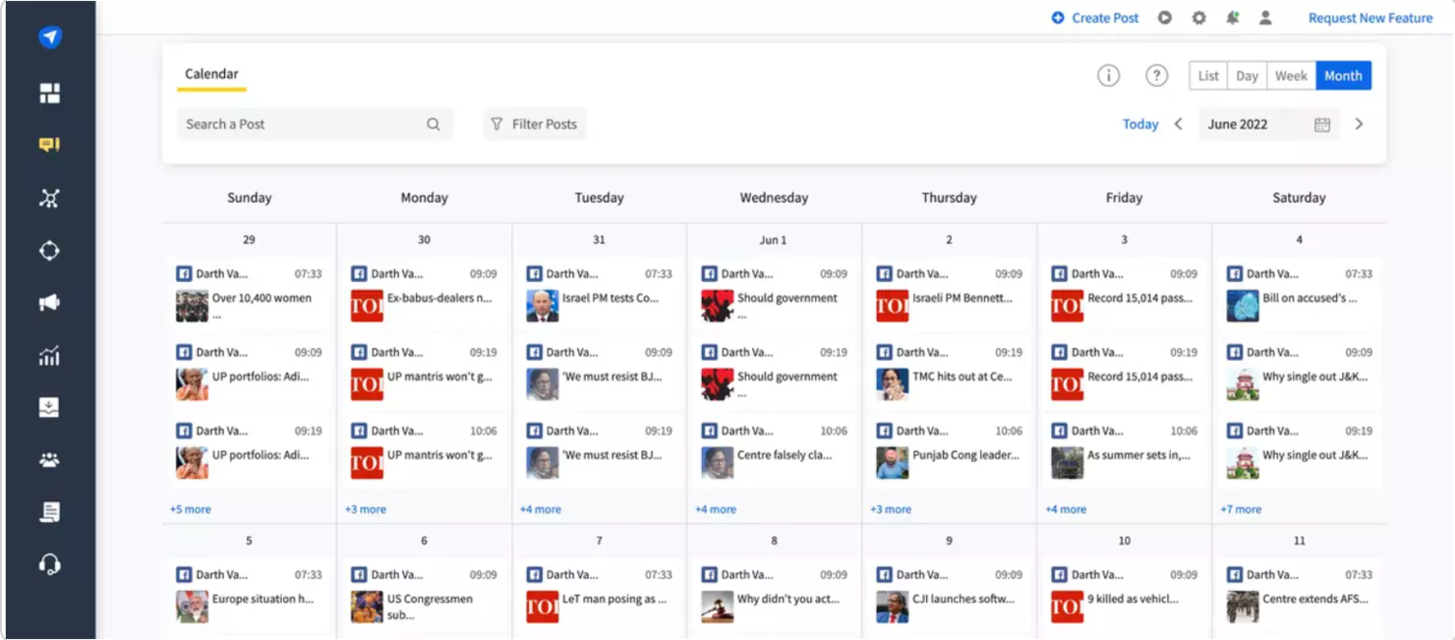Click the search magnifier icon
Screen dimensions: 1455x640
[434, 124]
